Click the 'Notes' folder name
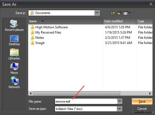155x115 pixels. point(40,38)
